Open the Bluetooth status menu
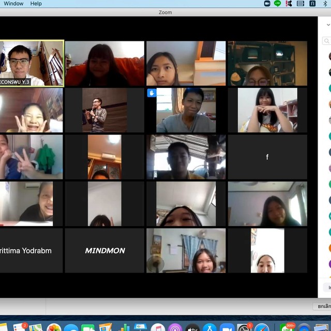Screen dimensions: 331x331 coord(325,4)
